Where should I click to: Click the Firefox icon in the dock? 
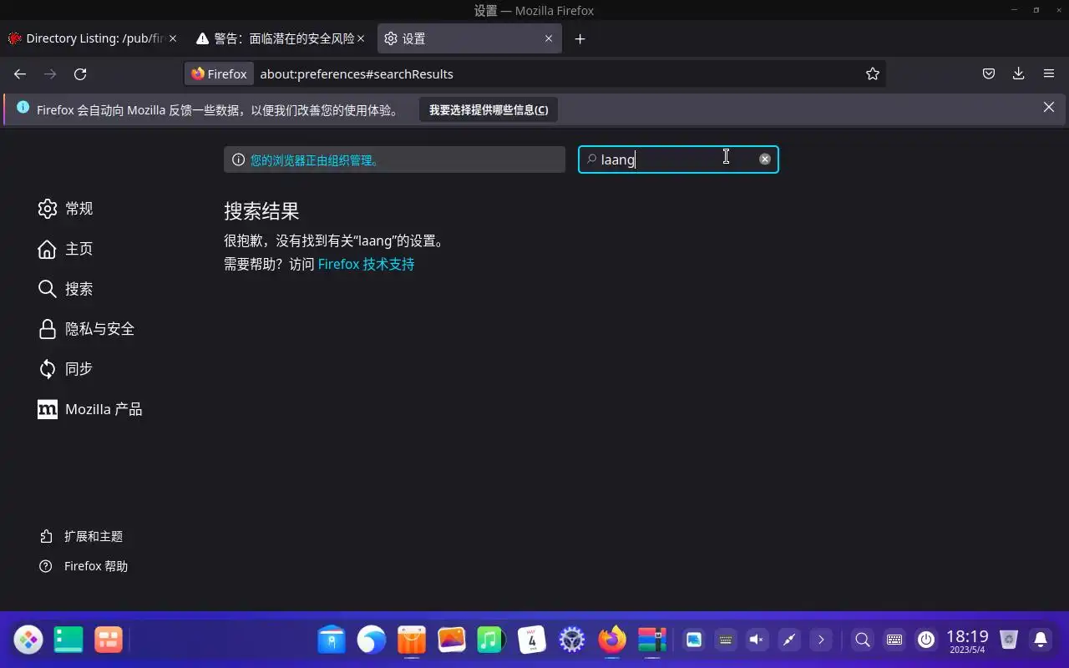(612, 640)
